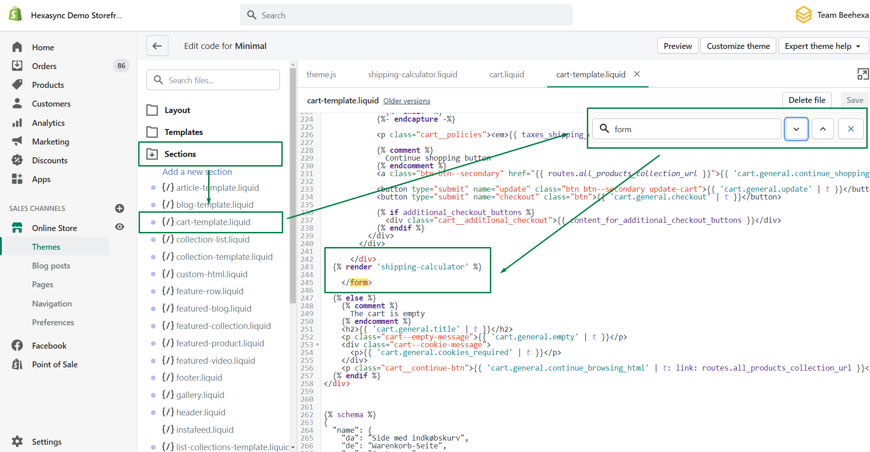This screenshot has width=870, height=452.
Task: Open the Orders page
Action: coord(44,66)
